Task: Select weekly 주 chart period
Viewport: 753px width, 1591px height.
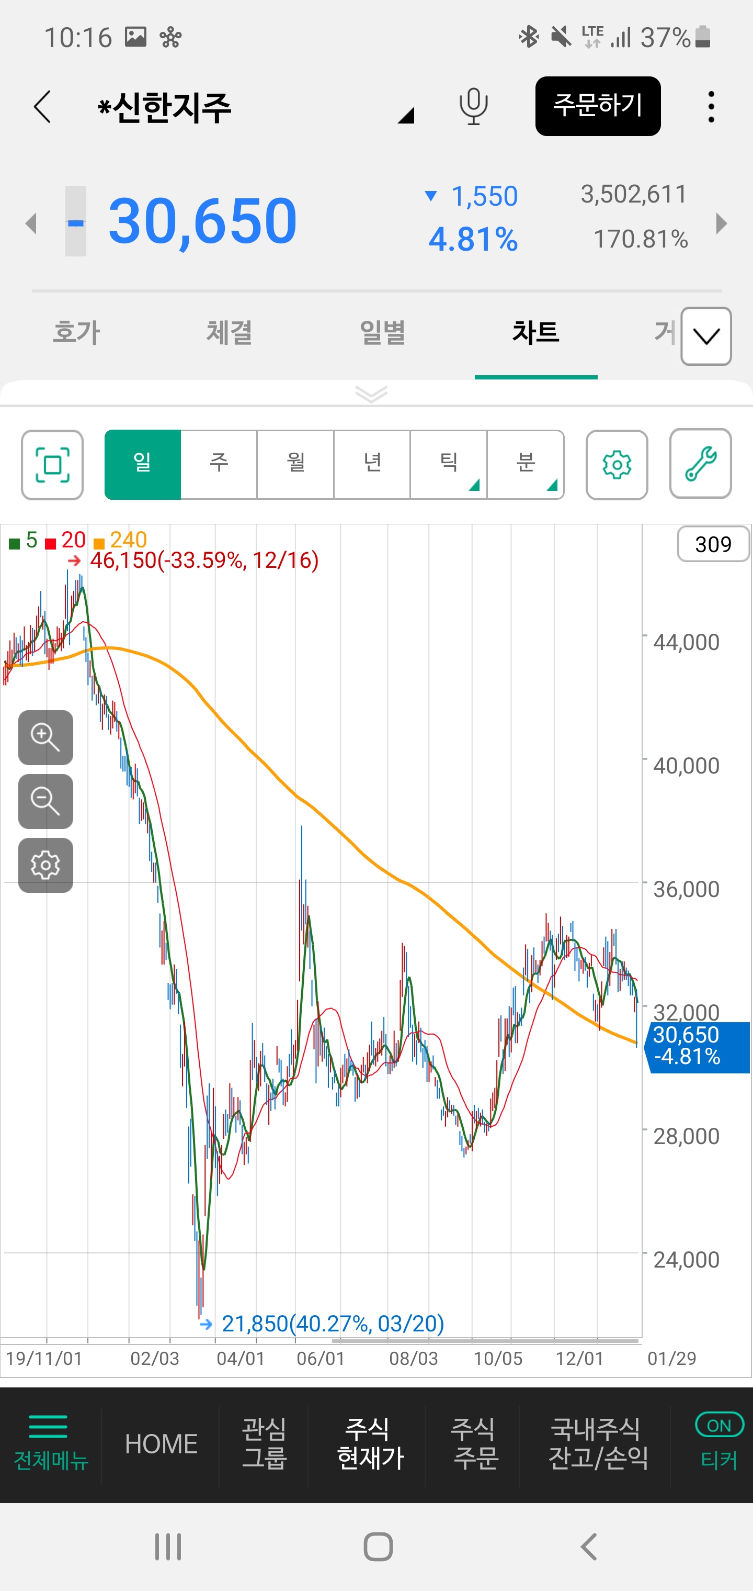Action: pyautogui.click(x=219, y=464)
